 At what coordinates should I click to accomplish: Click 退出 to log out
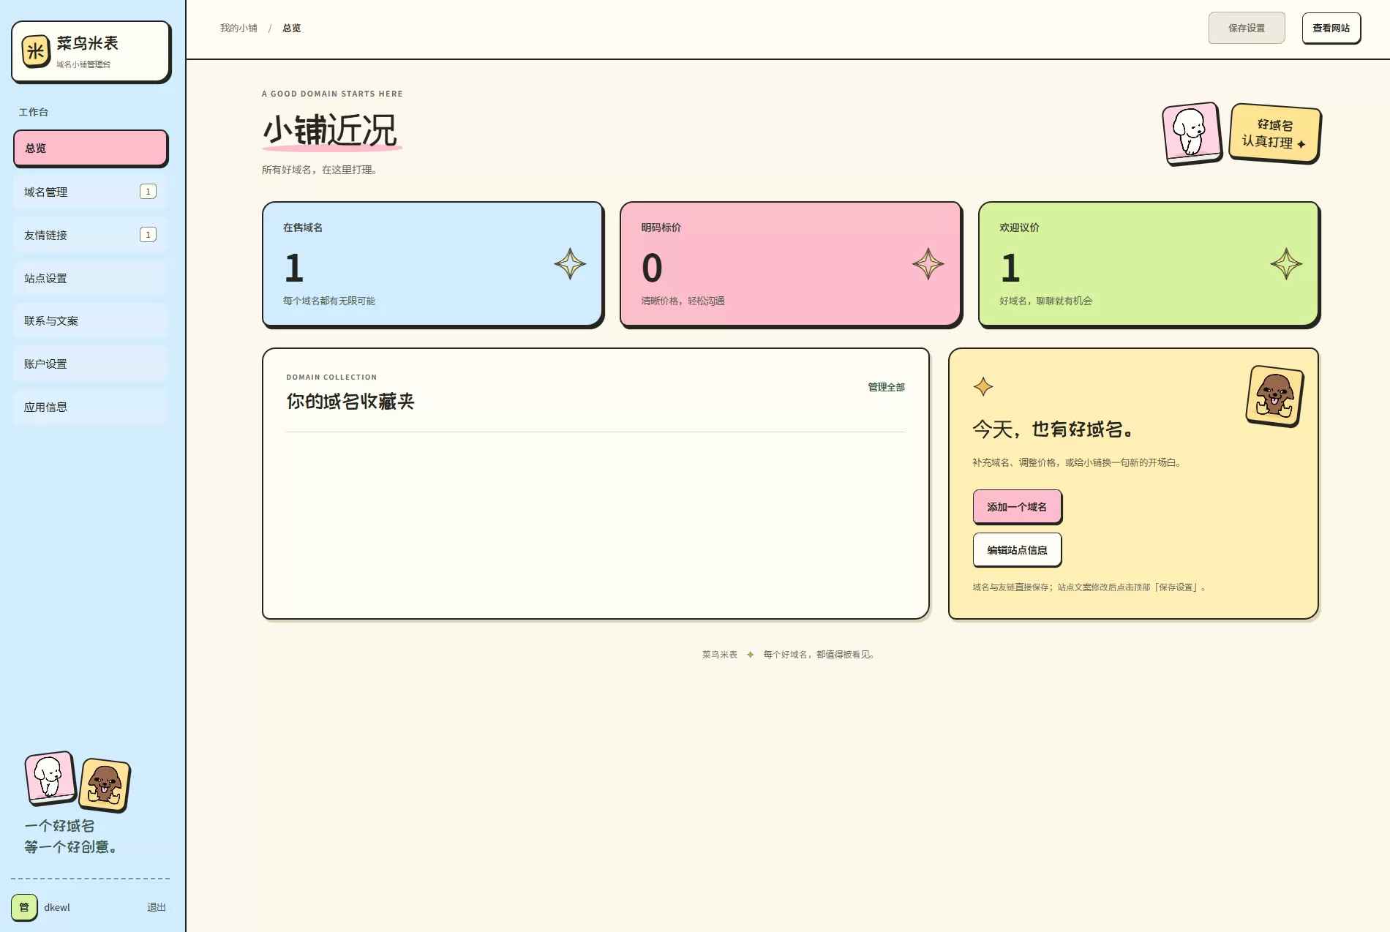coord(157,907)
